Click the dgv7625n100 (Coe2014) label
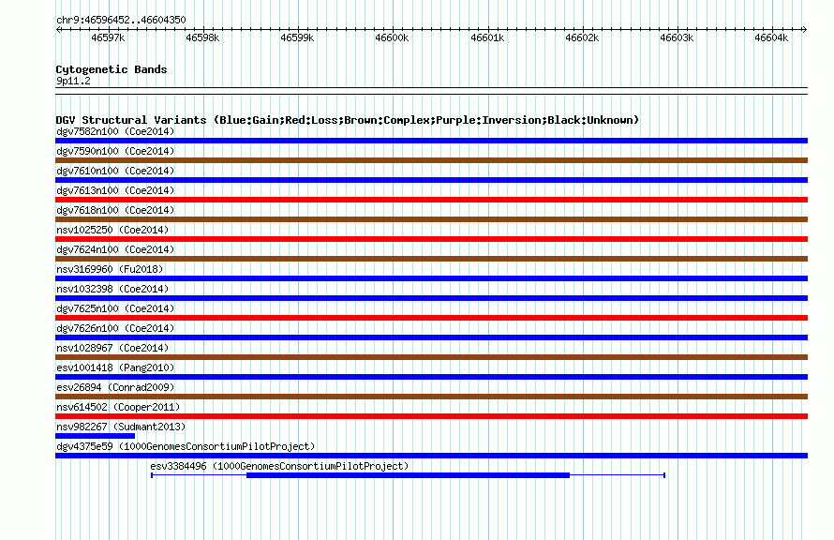Screen dimensions: 834x540 coord(115,308)
